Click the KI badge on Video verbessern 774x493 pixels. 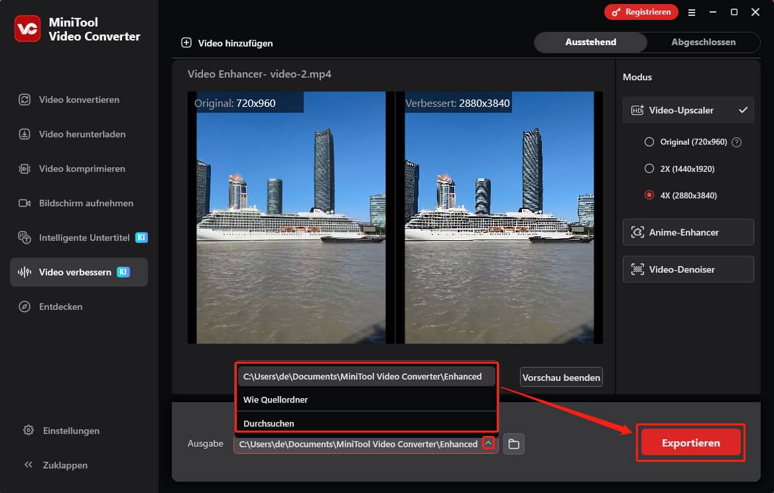click(123, 272)
